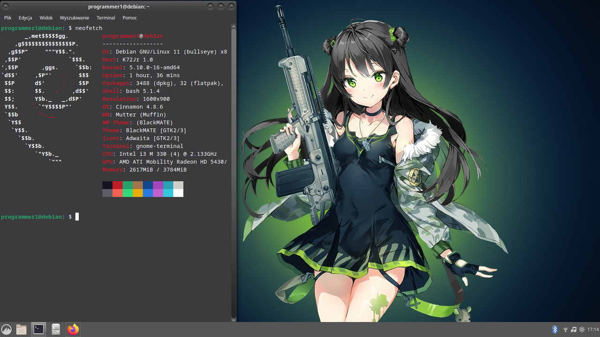Open the Pomoc help menu
The height and width of the screenshot is (337, 600).
click(x=130, y=18)
